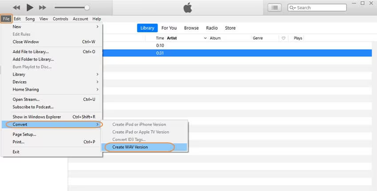Expand the Convert submenu

tap(52, 124)
